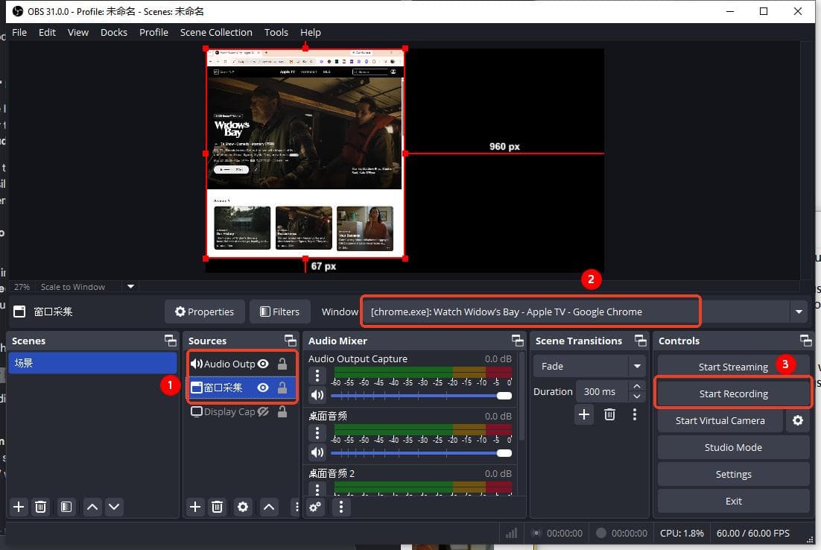Screen dimensions: 821x550
Task: Open scene filters icon in Scenes dock
Action: [x=66, y=507]
